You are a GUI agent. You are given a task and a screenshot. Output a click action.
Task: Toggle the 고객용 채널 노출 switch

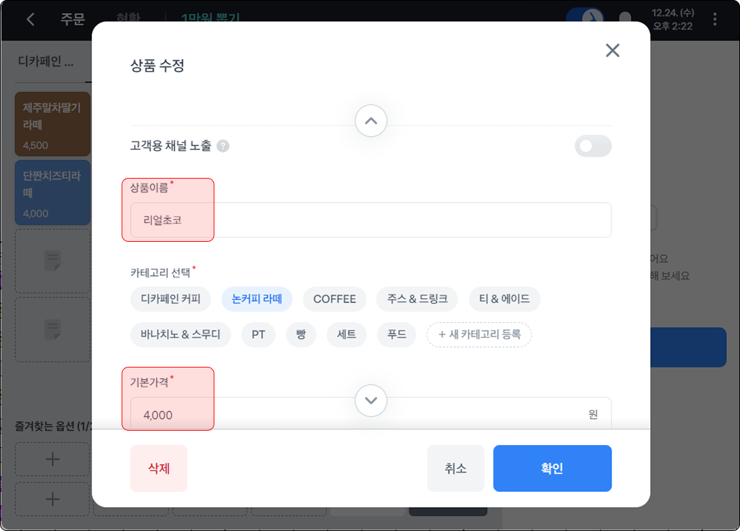(x=592, y=146)
